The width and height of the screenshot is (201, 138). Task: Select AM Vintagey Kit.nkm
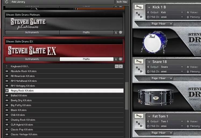tap(64, 86)
